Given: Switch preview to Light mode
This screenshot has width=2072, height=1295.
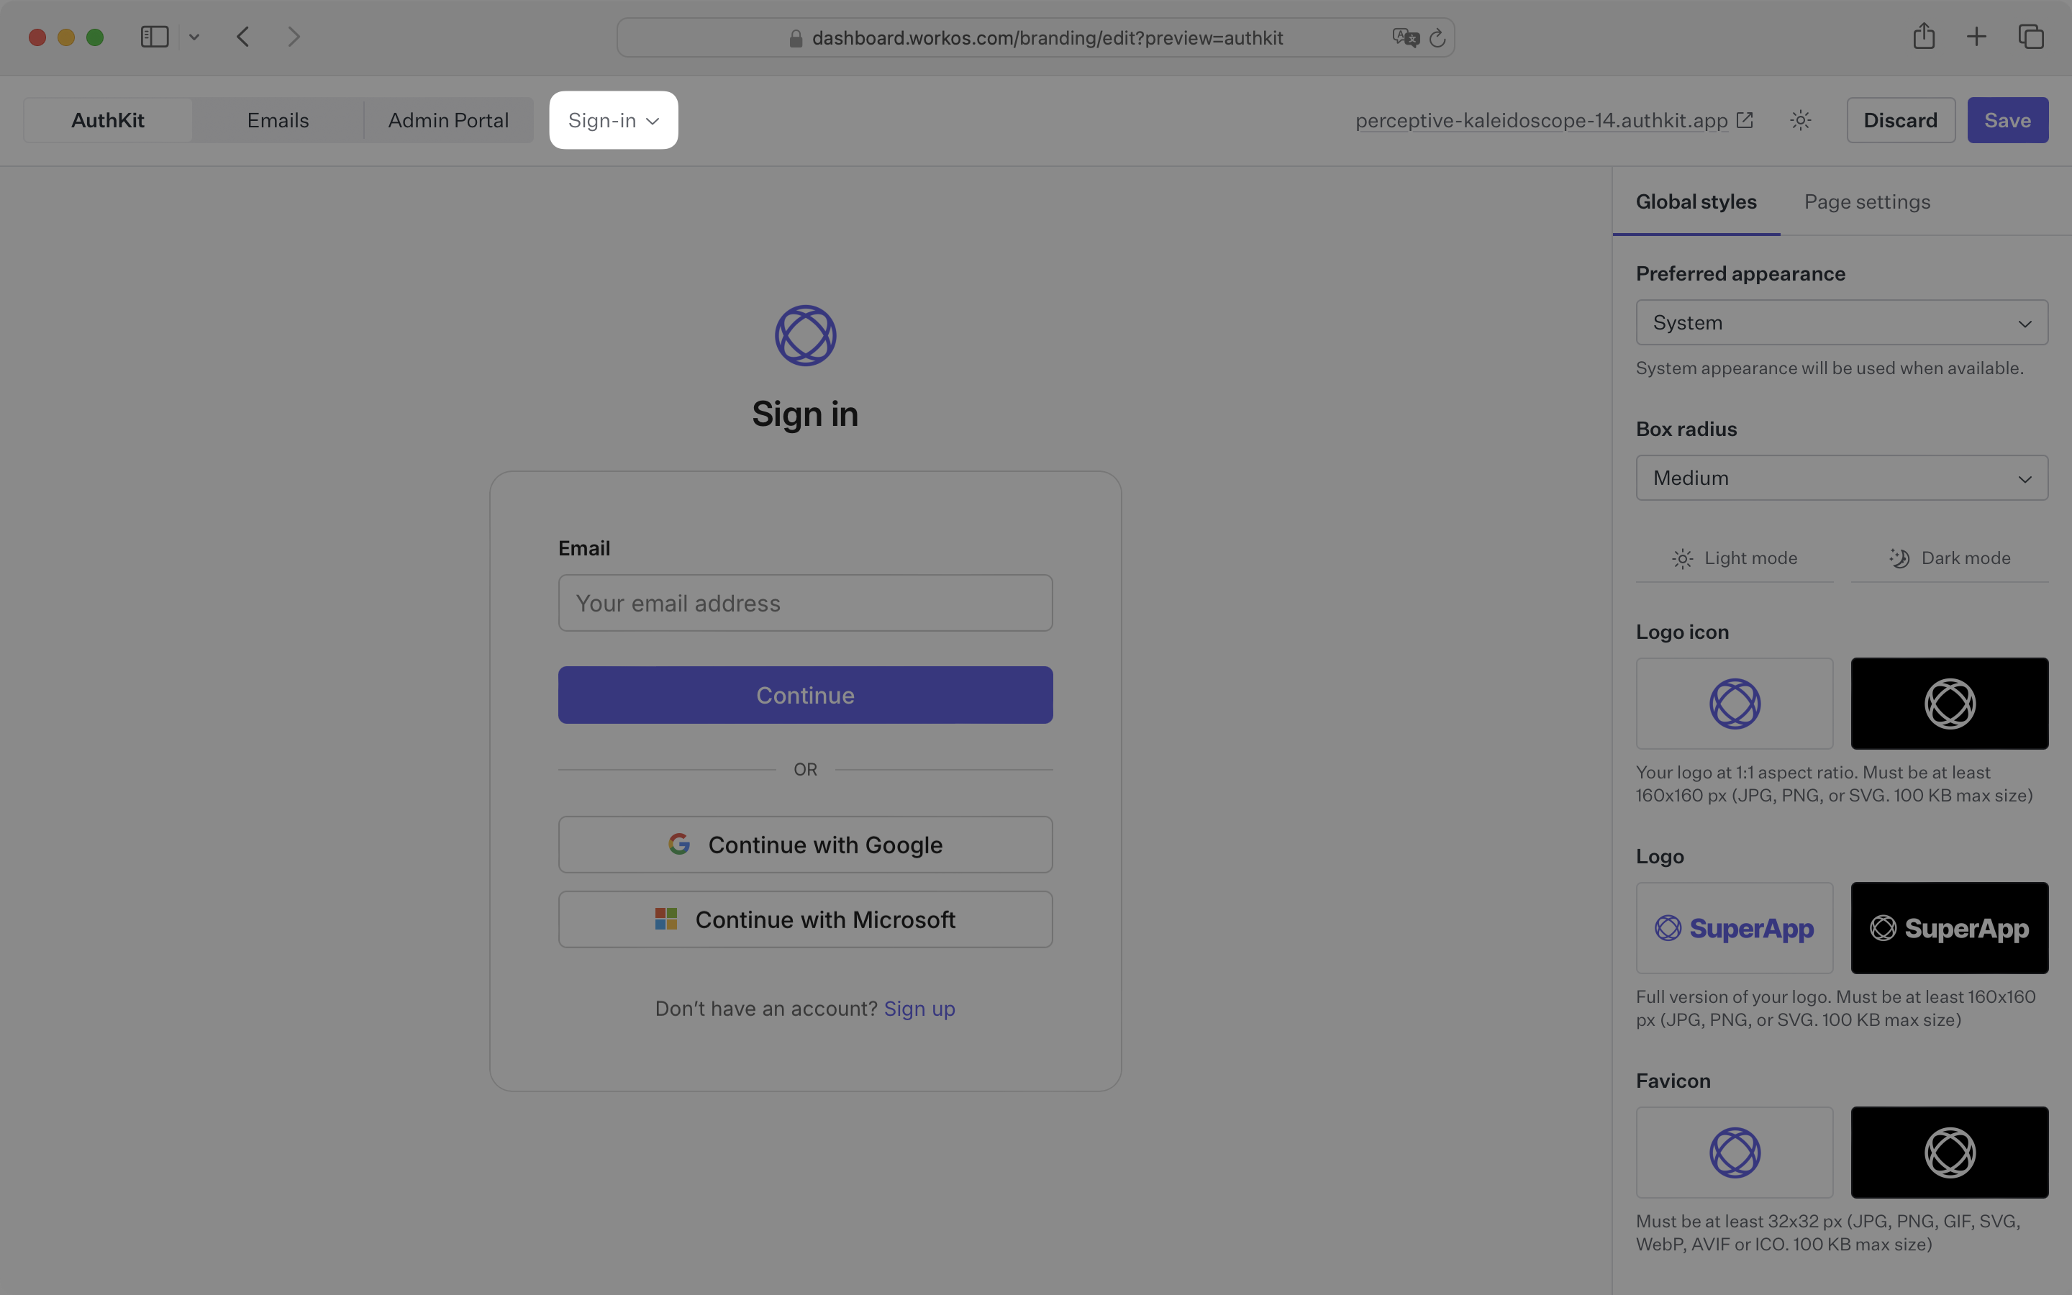Looking at the screenshot, I should tap(1735, 558).
